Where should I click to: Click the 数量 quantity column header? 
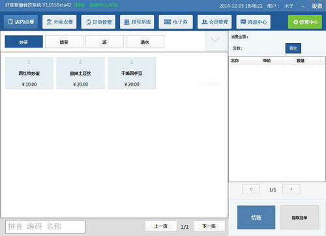(301, 61)
